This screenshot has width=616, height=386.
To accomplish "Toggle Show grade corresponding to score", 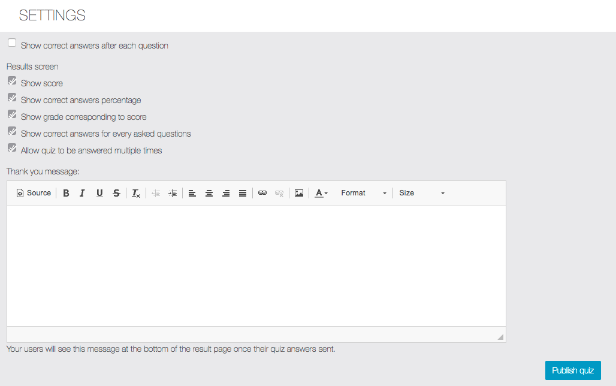I will (x=12, y=114).
